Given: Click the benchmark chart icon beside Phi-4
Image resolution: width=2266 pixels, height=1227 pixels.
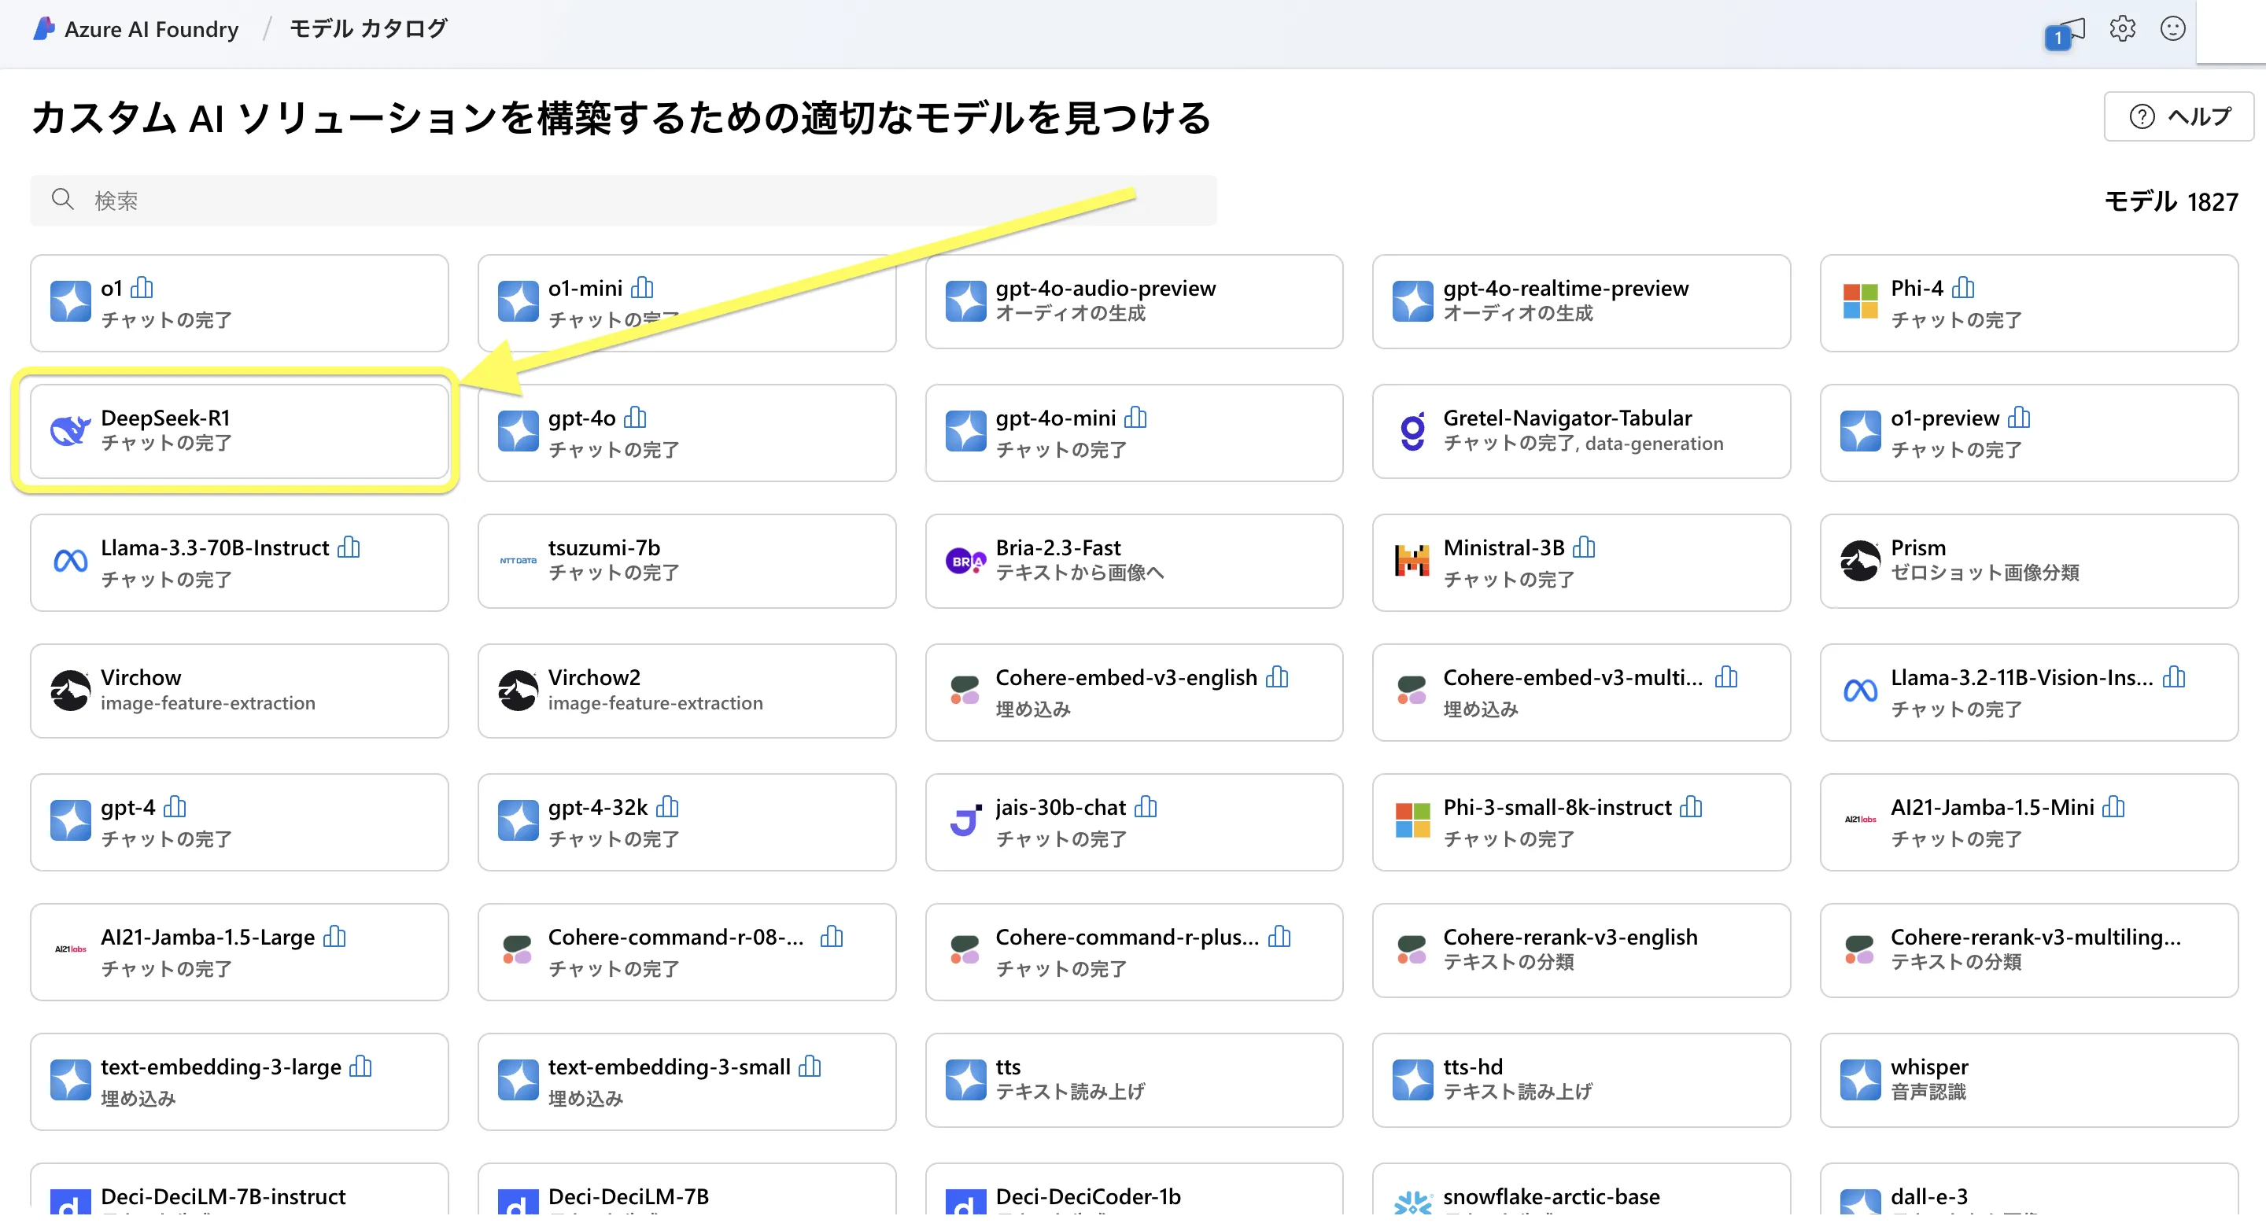Looking at the screenshot, I should (x=1962, y=288).
